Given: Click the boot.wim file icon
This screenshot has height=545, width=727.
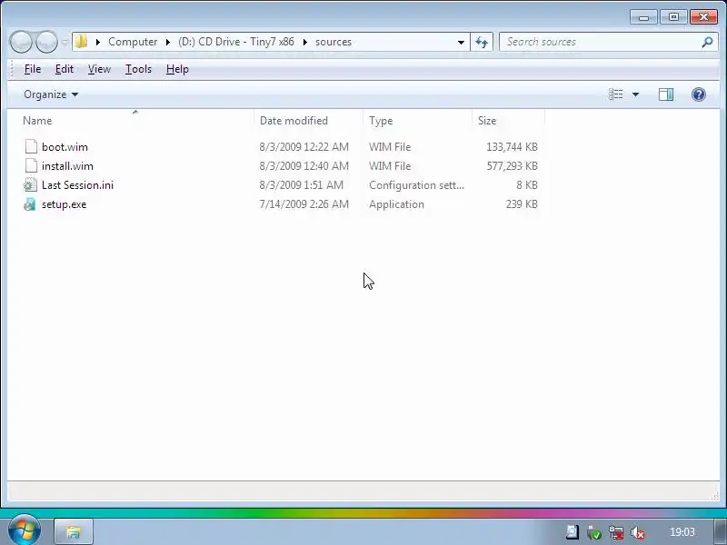Looking at the screenshot, I should click(31, 146).
